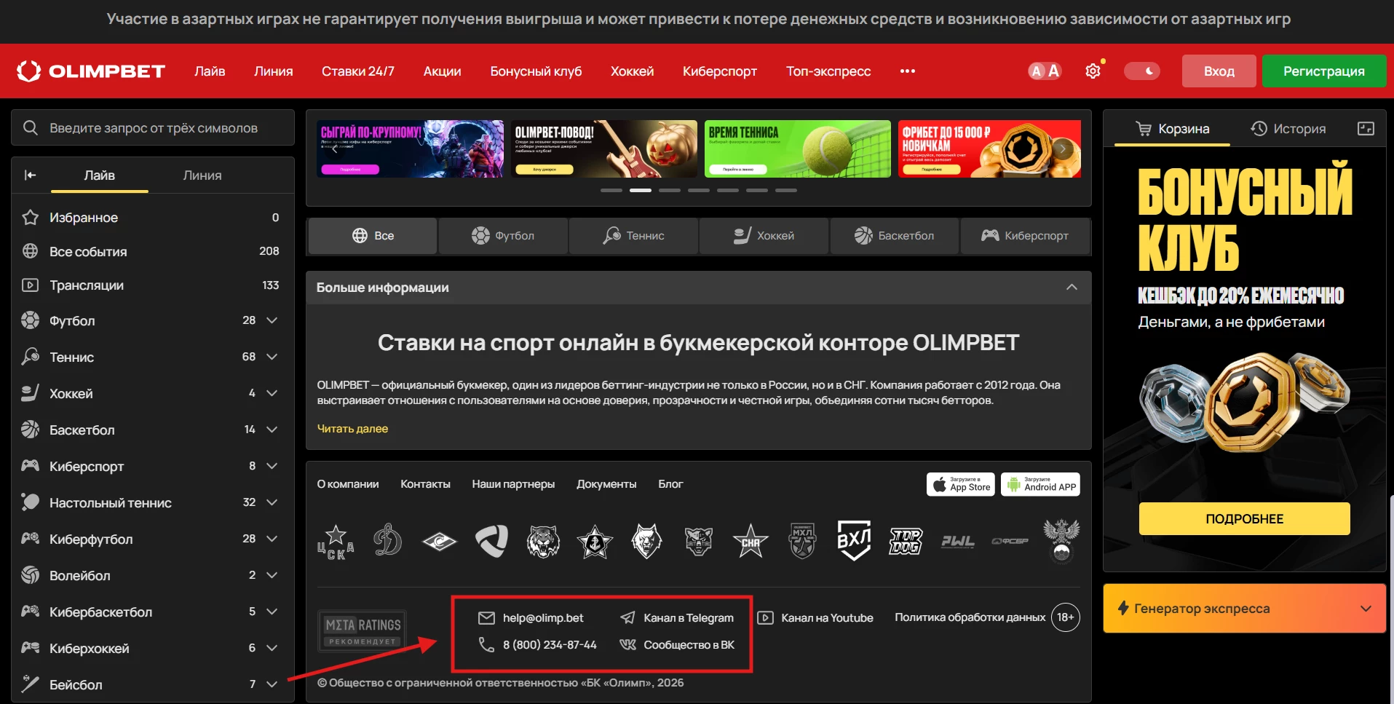Click the Spartak partner logo

[x=440, y=542]
